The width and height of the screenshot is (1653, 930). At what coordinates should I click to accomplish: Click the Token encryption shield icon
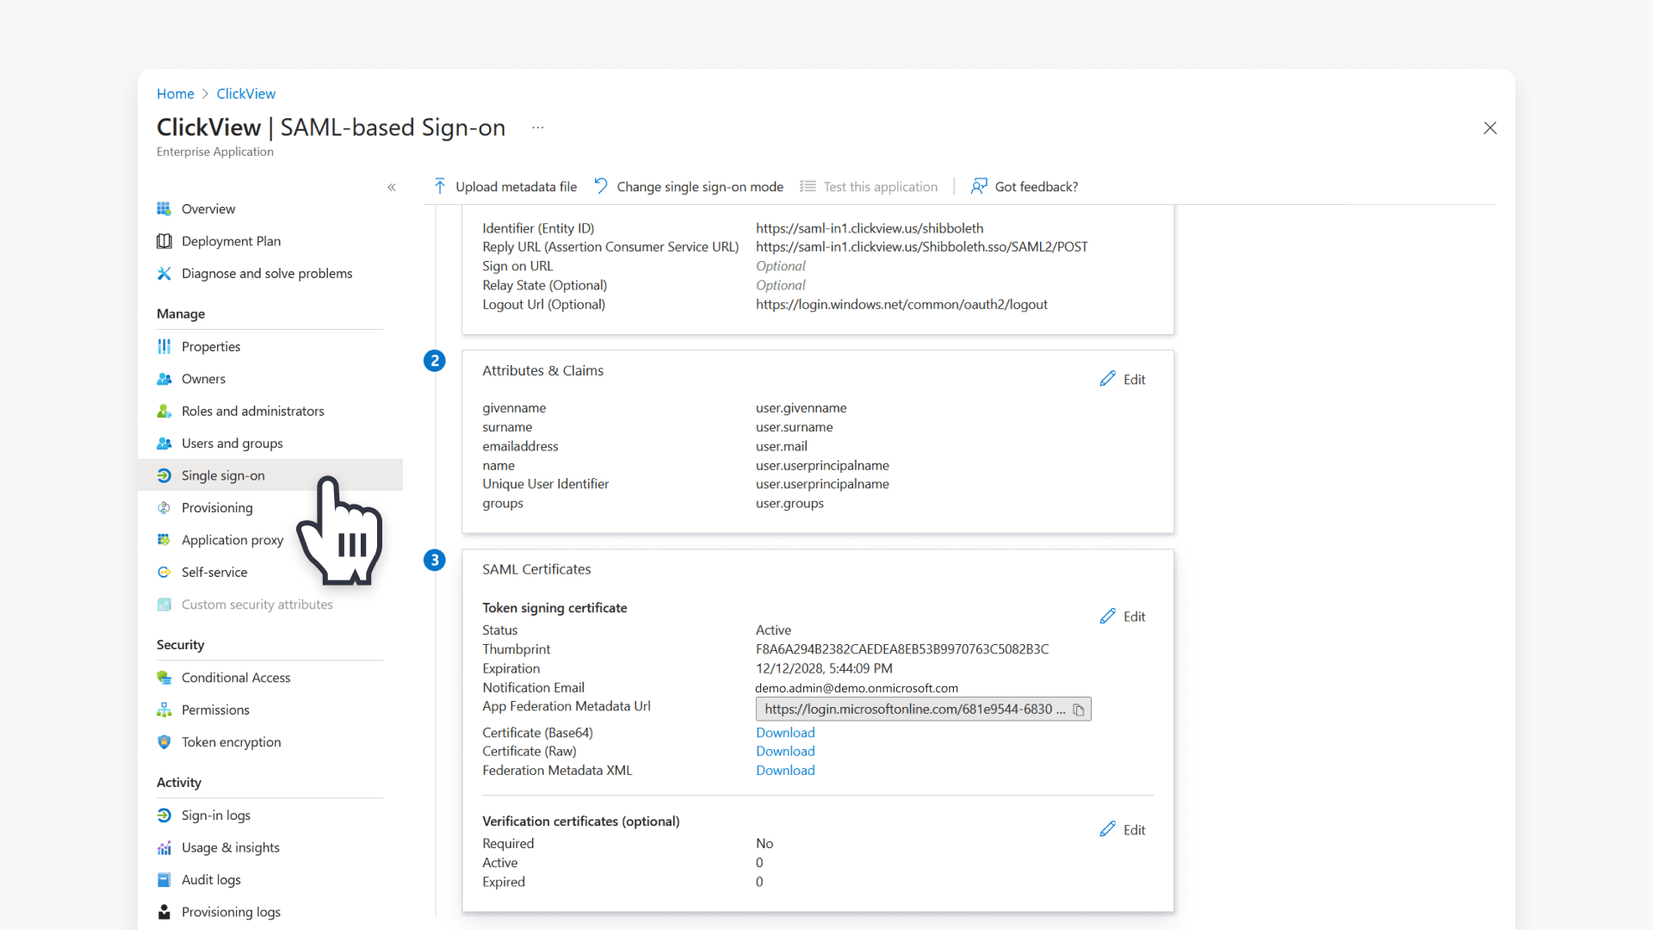(x=164, y=742)
